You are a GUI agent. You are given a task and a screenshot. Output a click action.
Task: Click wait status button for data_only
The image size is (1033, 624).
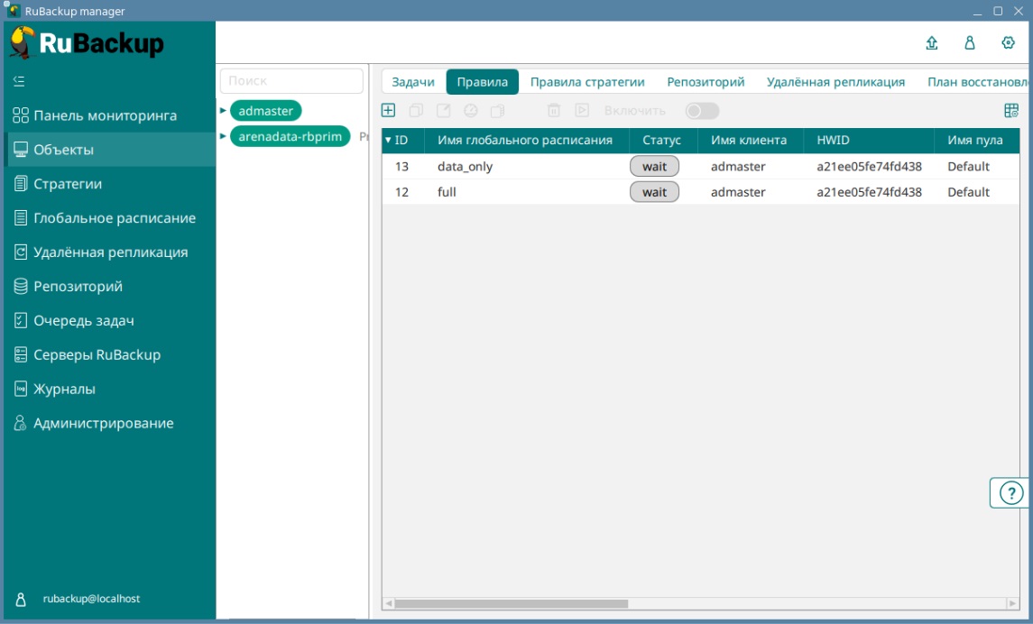(x=654, y=167)
